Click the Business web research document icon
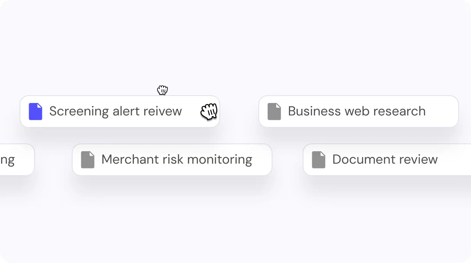This screenshot has width=471, height=263. [x=274, y=111]
